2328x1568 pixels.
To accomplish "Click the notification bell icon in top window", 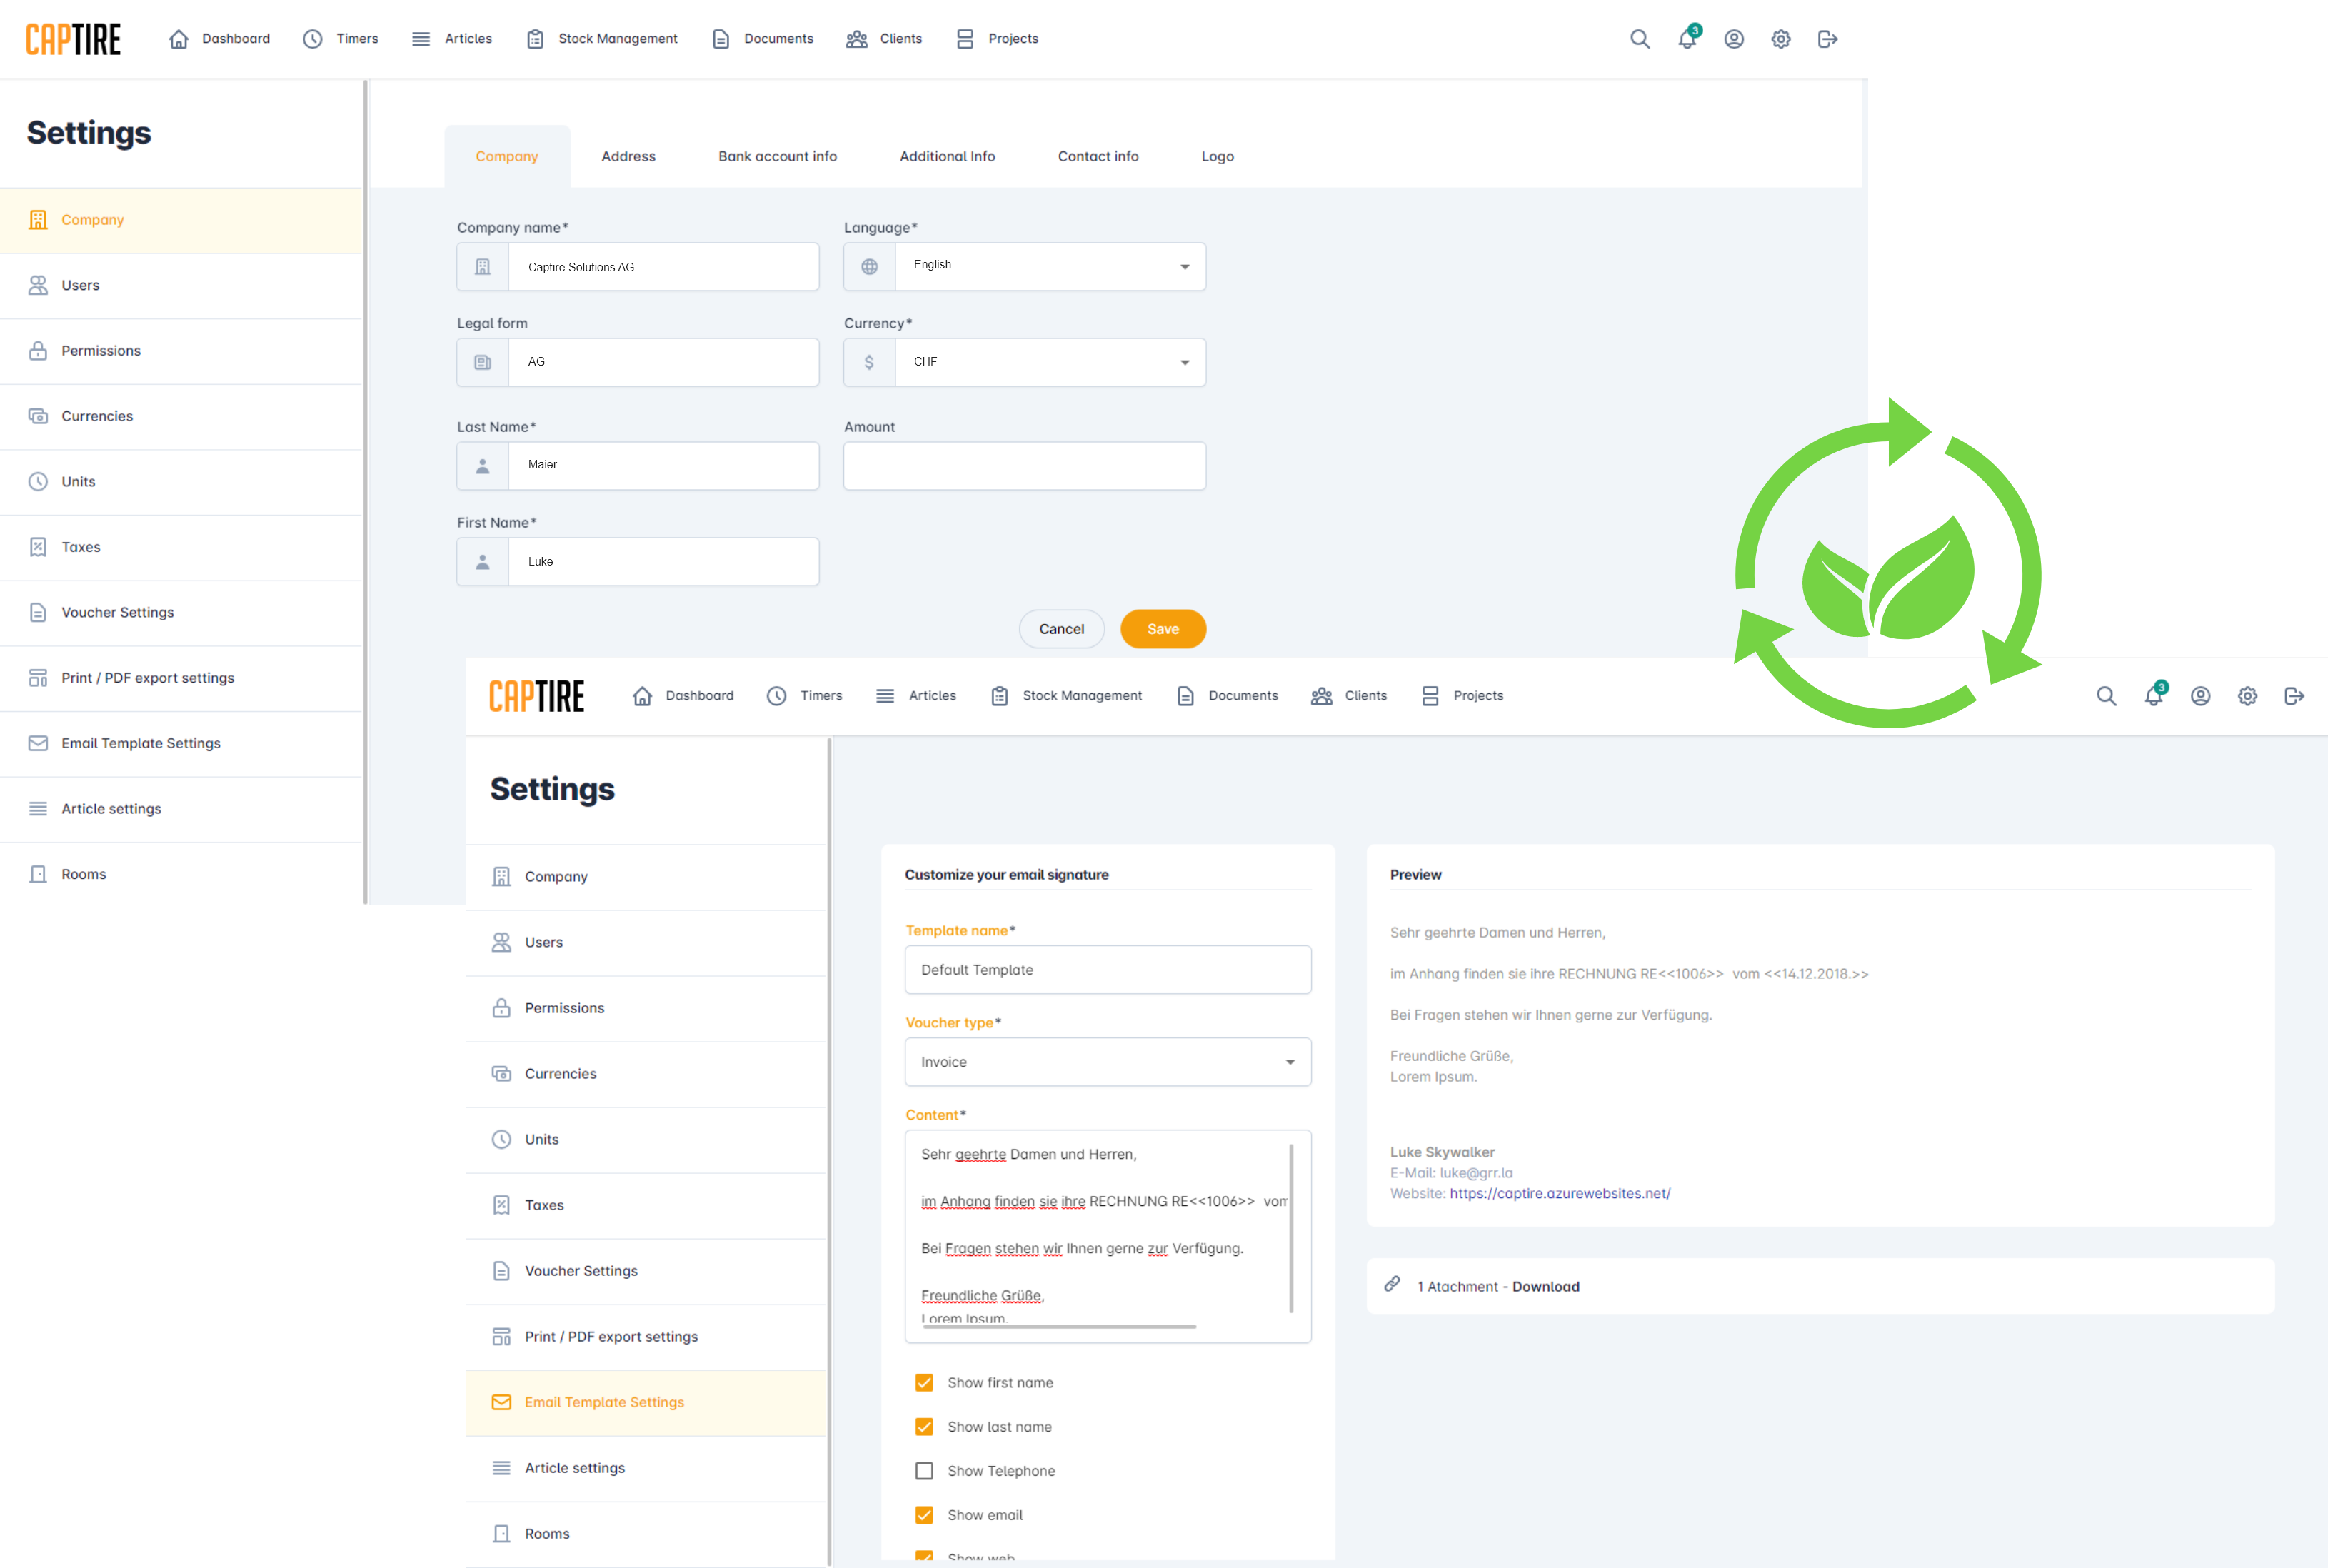I will click(1686, 39).
